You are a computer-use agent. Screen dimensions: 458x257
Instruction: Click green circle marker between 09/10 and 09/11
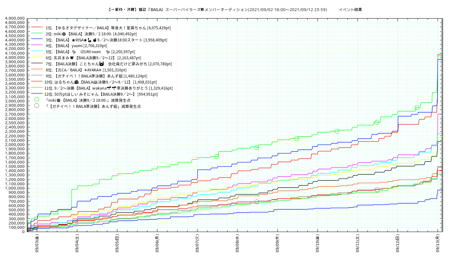[337, 131]
